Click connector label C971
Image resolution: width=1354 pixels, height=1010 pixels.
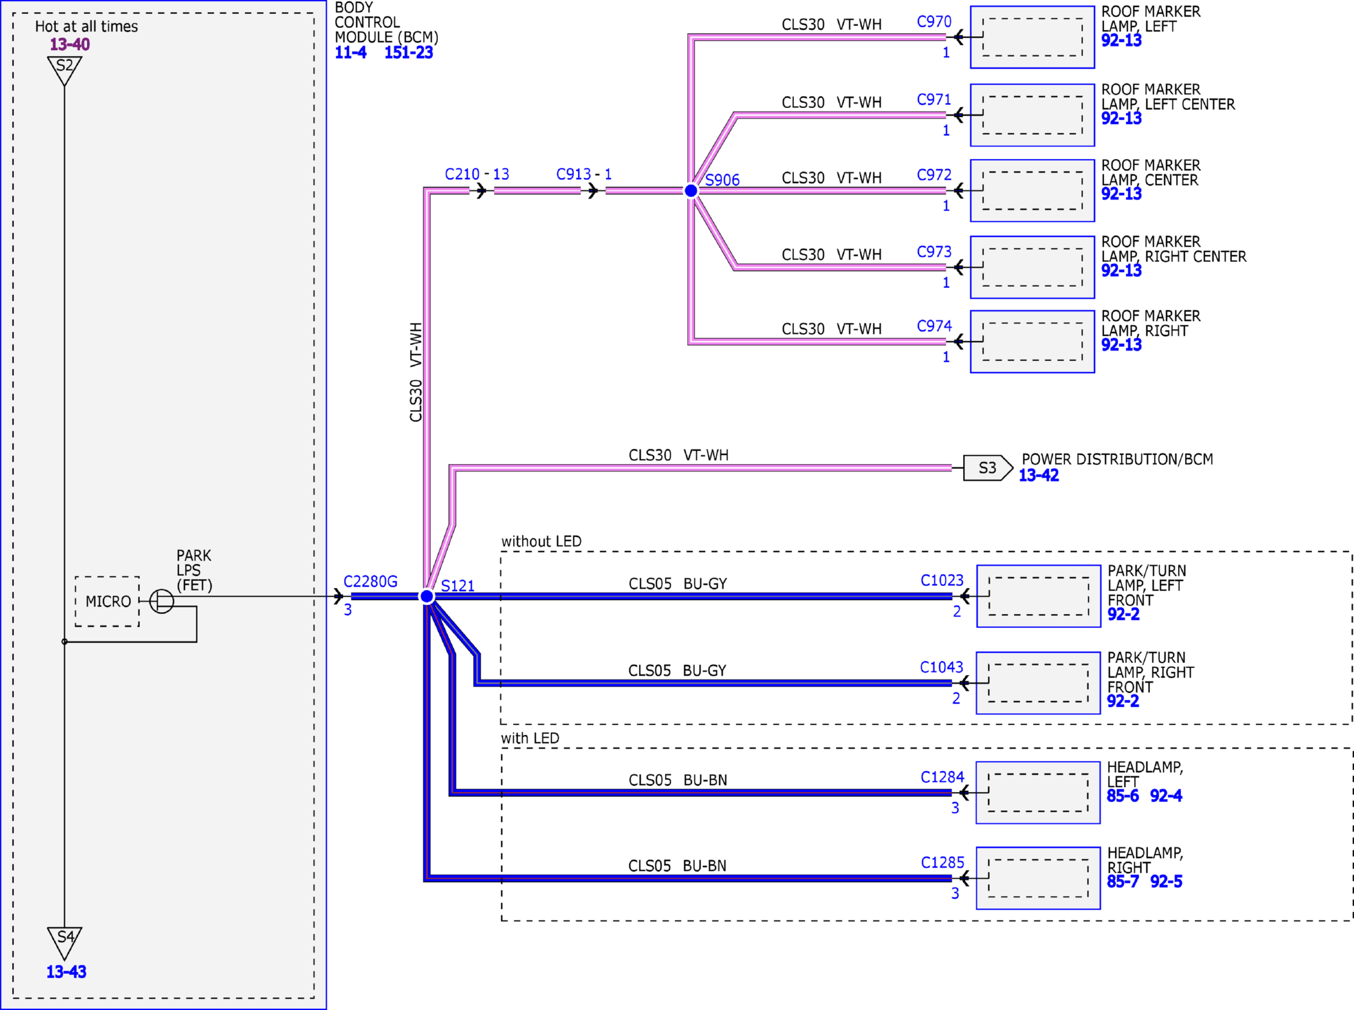point(934,100)
